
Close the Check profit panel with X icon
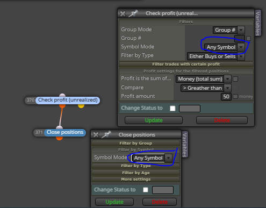coord(123,14)
